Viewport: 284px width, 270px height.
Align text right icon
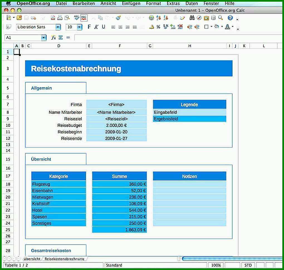(x=128, y=27)
